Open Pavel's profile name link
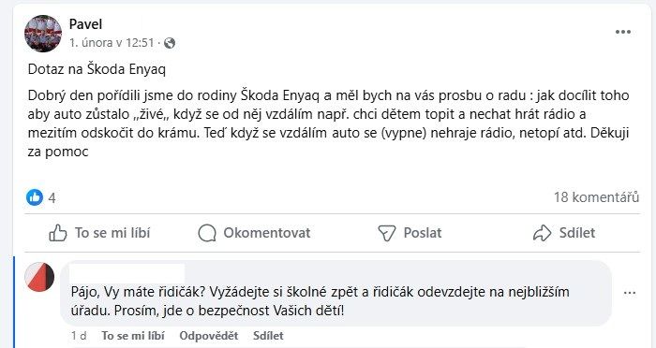656x348 pixels. tap(85, 24)
